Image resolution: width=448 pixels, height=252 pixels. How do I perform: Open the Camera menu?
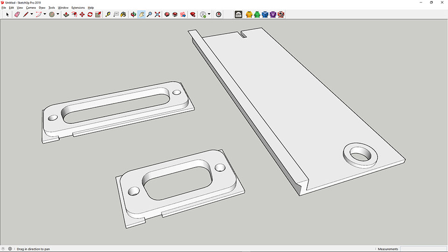[x=31, y=8]
